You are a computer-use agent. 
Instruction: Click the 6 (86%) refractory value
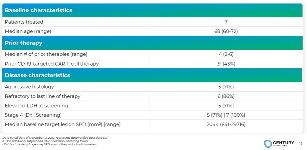[226, 96]
